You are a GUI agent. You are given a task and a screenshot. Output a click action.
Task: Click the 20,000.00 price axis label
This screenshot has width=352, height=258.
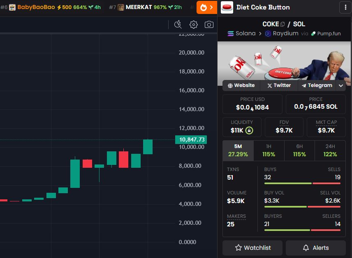(192, 53)
